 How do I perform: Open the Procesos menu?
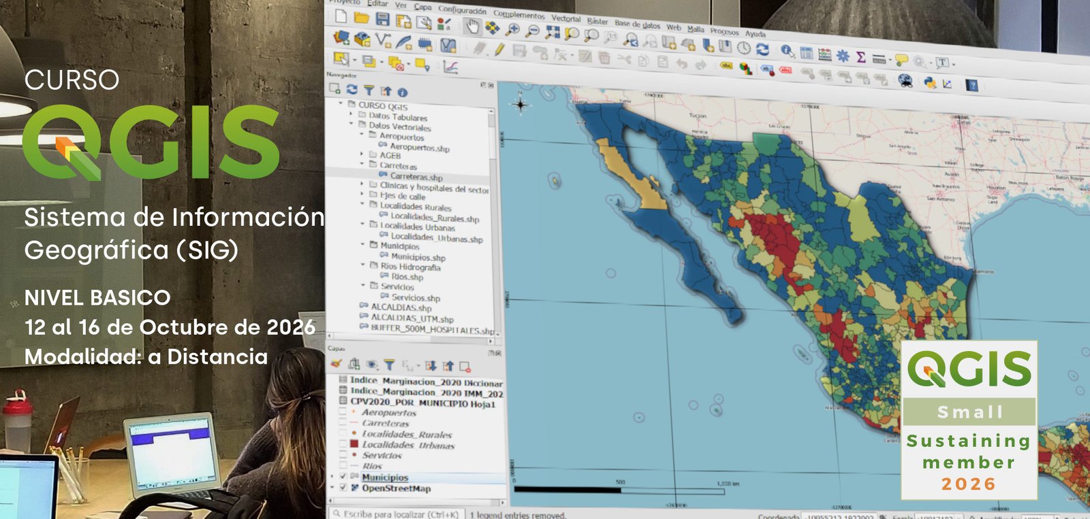(x=724, y=31)
